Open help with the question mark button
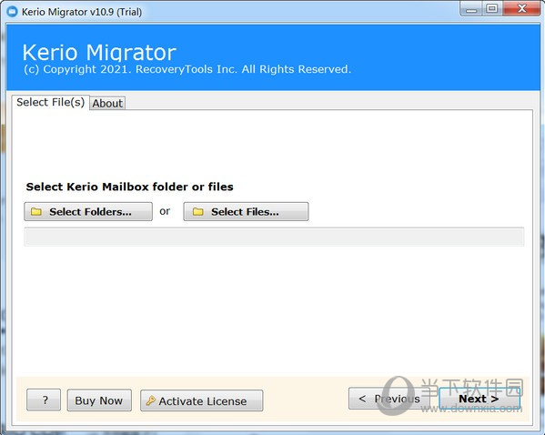The image size is (545, 435). (44, 400)
